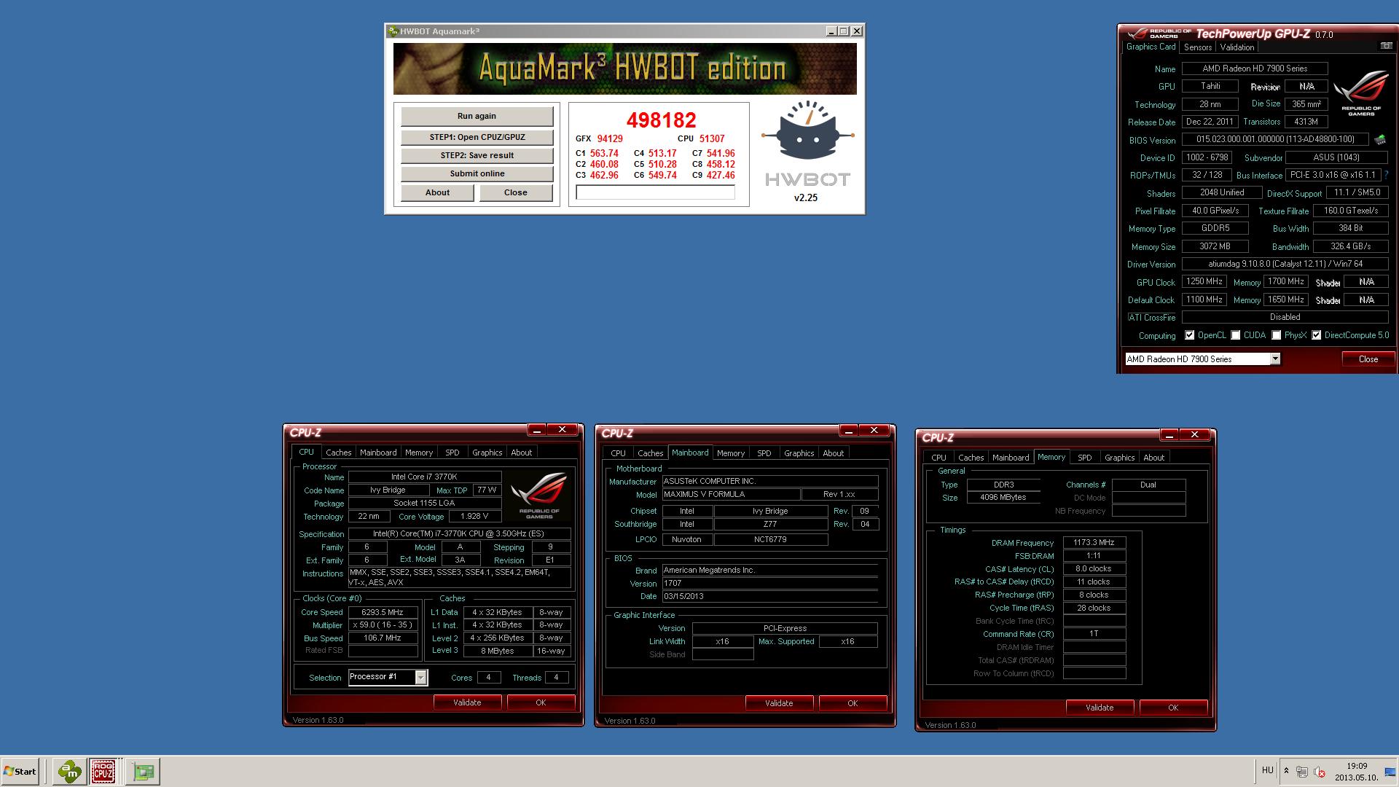
Task: Click the empty field below Aquamark scores
Action: pos(655,192)
